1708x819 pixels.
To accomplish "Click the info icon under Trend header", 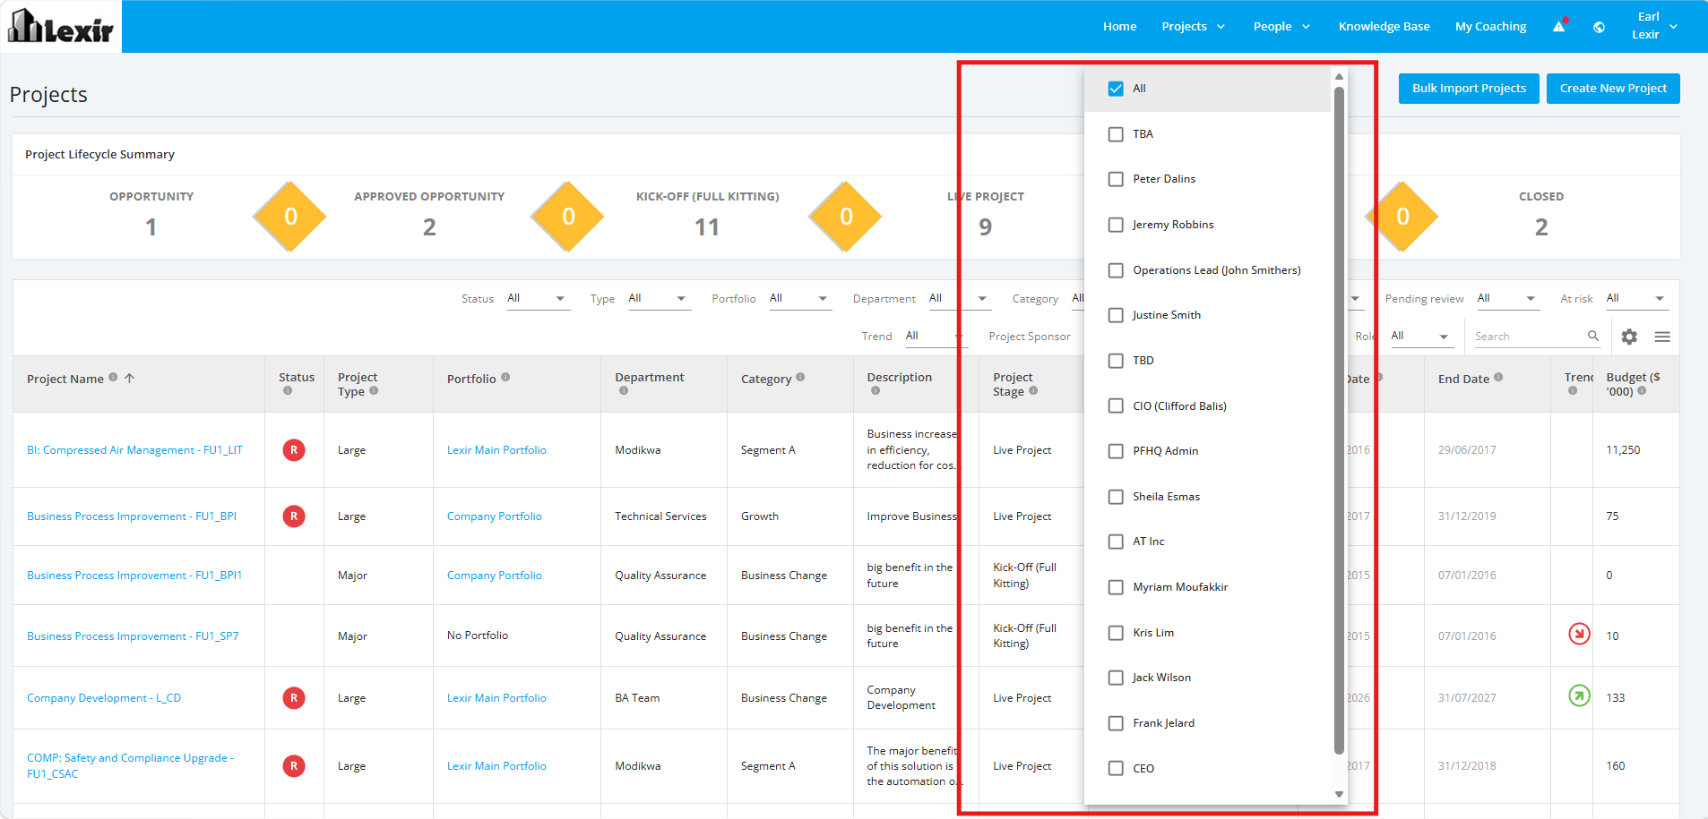I will tap(1573, 390).
